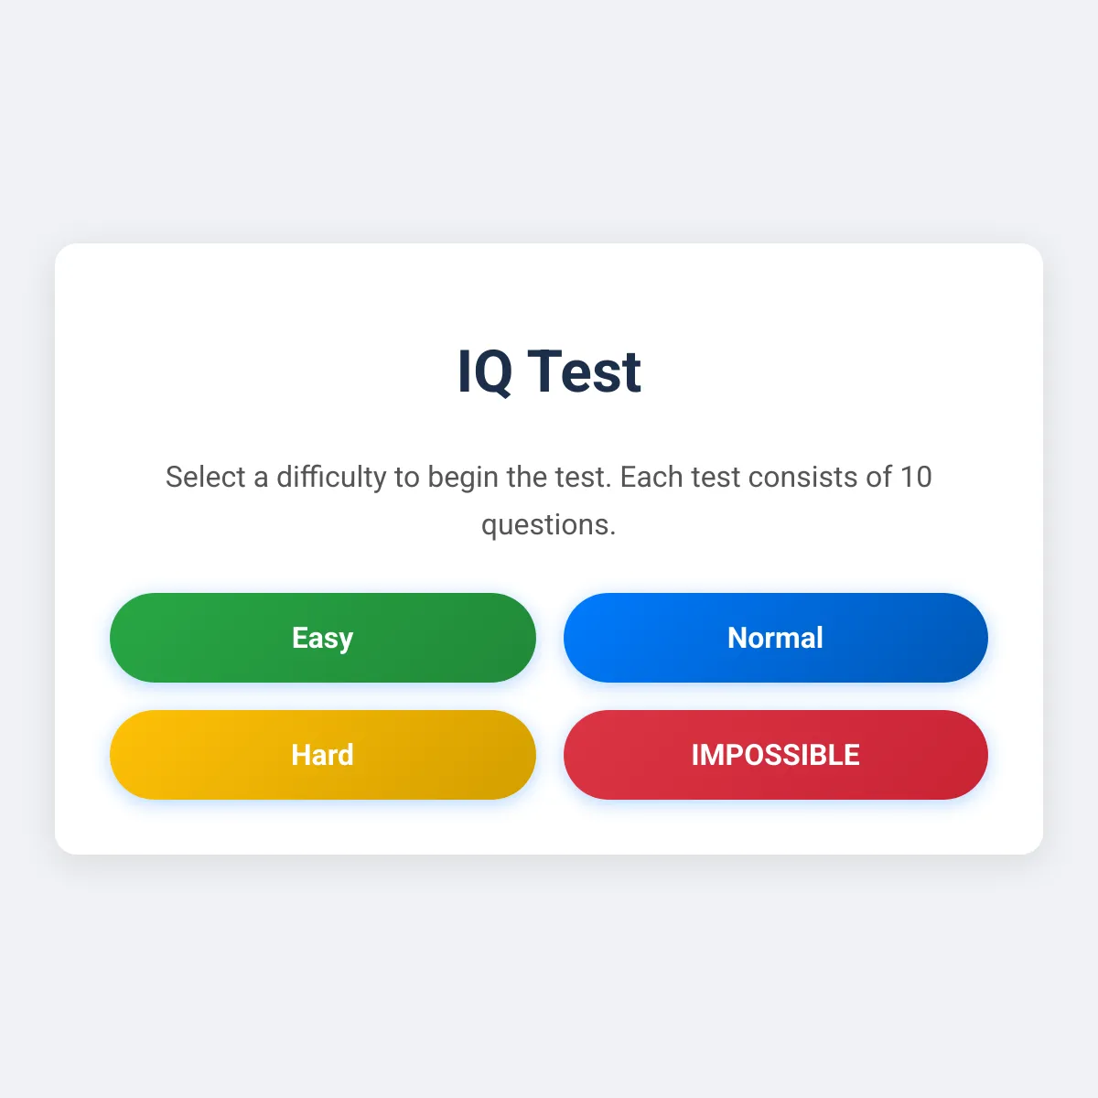
Task: Start the IMPOSSIBLE difficulty test
Action: pyautogui.click(x=775, y=755)
